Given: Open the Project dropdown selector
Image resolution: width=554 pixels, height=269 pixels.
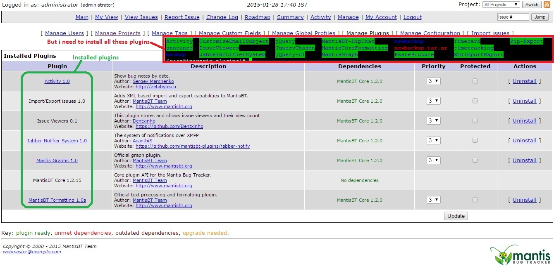Looking at the screenshot, I should 501,5.
